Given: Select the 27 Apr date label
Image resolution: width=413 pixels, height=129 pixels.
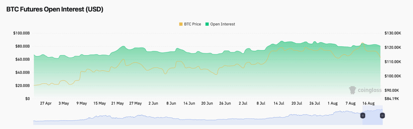Looking at the screenshot, I should click(46, 103).
